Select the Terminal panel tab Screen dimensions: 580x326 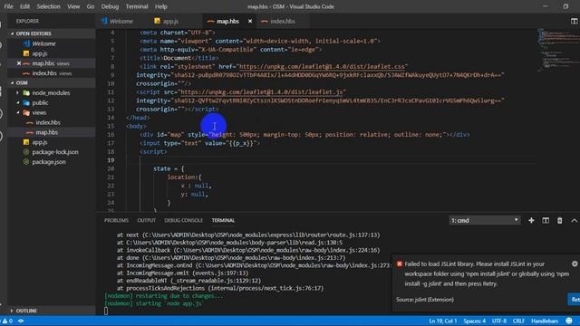(223, 220)
